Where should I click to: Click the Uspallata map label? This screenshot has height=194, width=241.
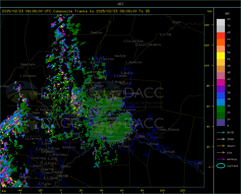click(28, 64)
